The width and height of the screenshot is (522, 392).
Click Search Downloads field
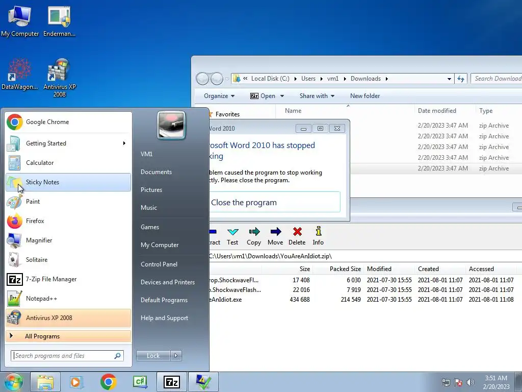click(x=497, y=79)
